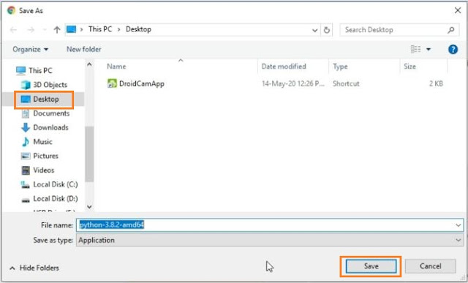The width and height of the screenshot is (468, 283).
Task: Refresh the Desktop folder view
Action: (327, 30)
